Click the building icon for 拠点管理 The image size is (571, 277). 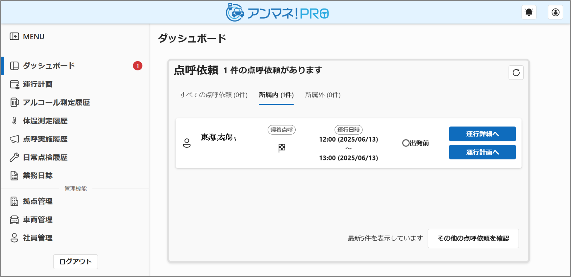pyautogui.click(x=14, y=201)
